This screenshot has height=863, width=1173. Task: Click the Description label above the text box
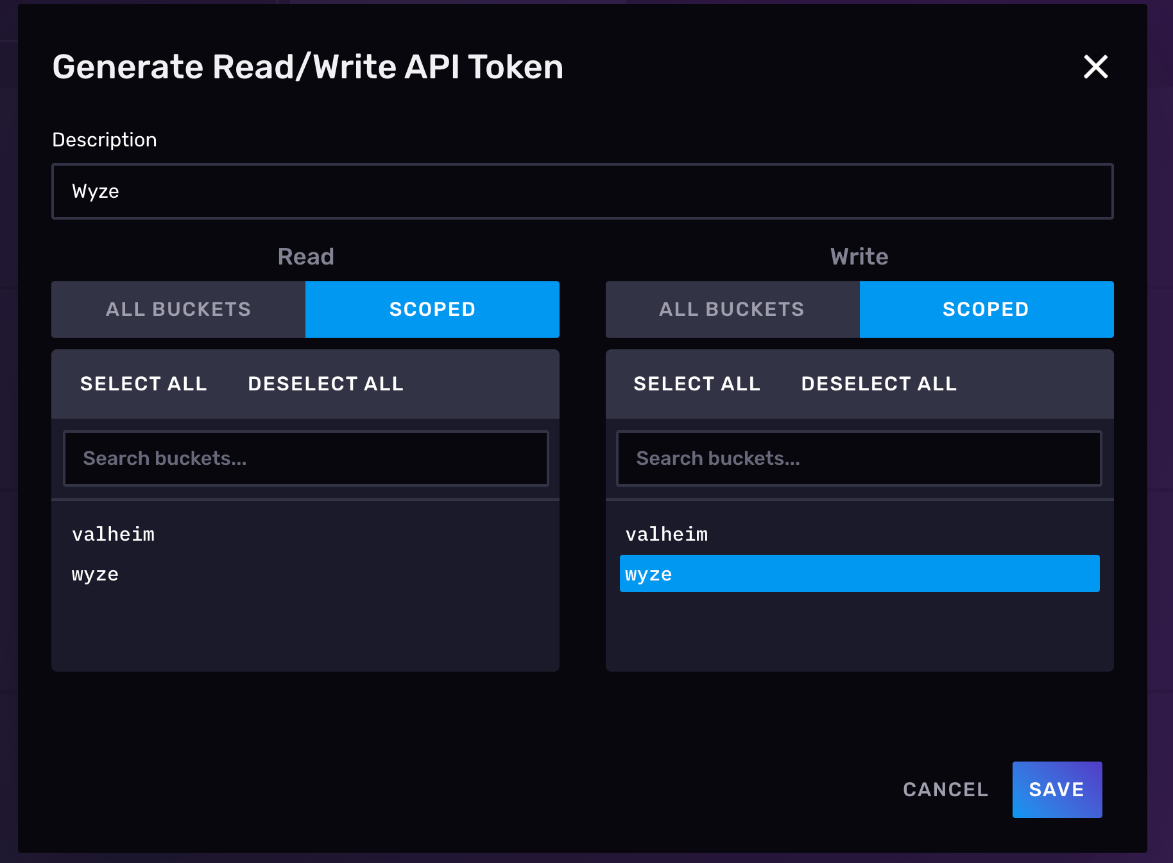tap(104, 139)
